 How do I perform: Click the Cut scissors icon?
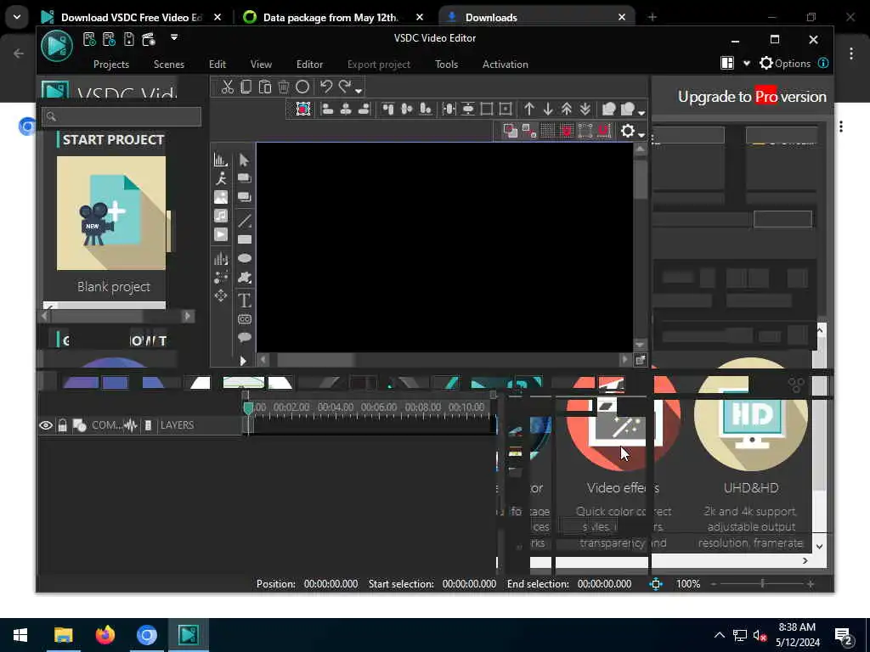pos(227,87)
